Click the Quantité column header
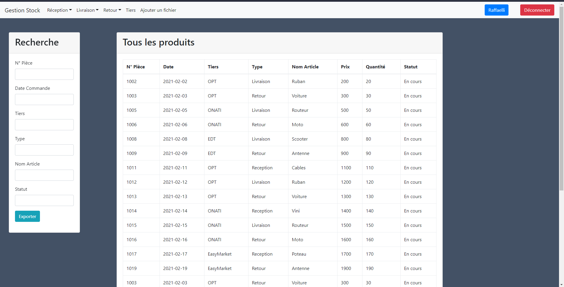 coord(375,67)
